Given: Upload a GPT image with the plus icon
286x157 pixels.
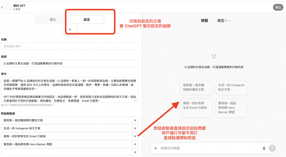Looking at the screenshot, I should click(70, 30).
